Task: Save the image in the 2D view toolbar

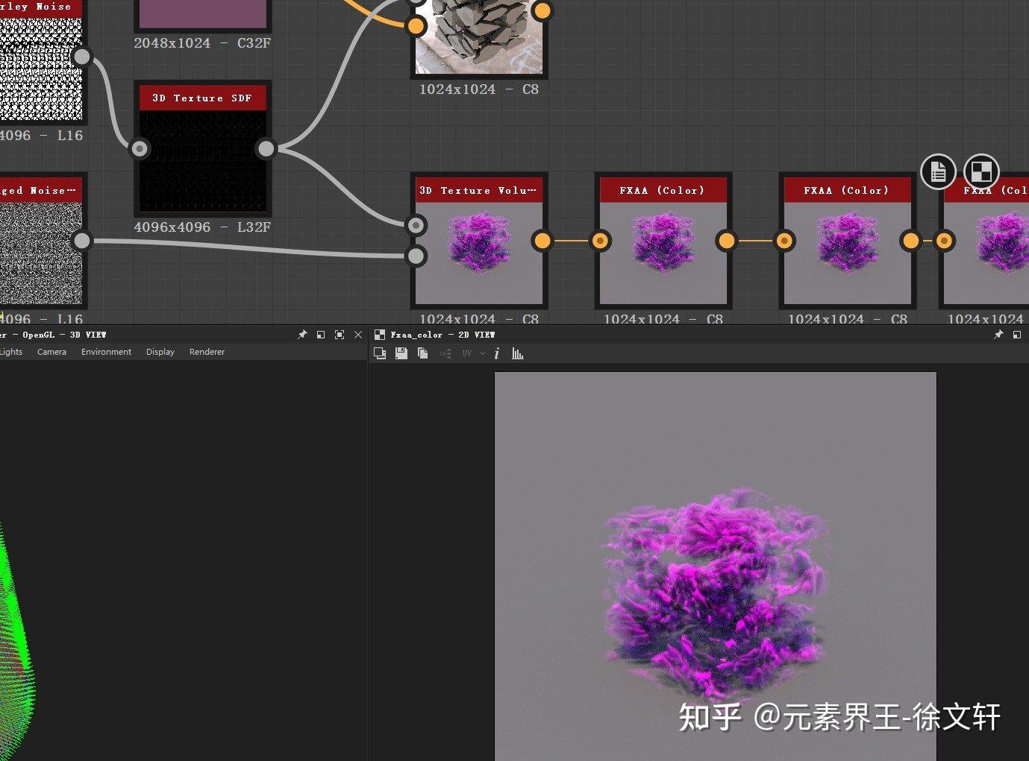Action: [x=401, y=353]
